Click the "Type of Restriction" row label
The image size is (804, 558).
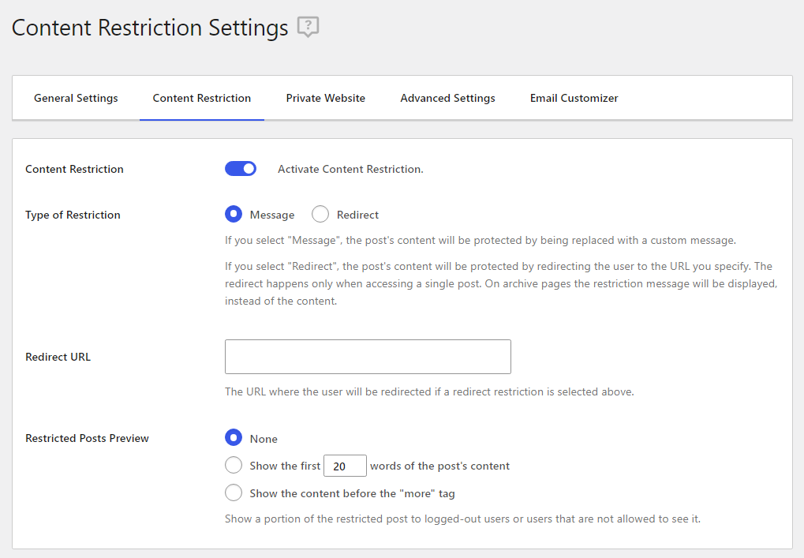coord(73,215)
